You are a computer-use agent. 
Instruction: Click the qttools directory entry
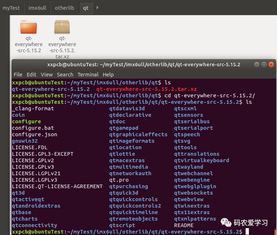[185, 147]
